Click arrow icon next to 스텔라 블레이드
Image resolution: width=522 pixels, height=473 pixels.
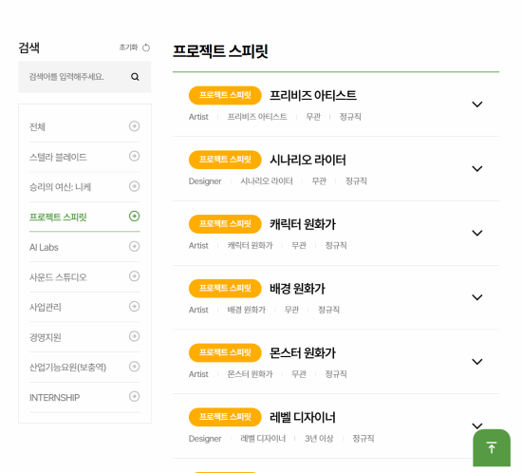[x=134, y=156]
